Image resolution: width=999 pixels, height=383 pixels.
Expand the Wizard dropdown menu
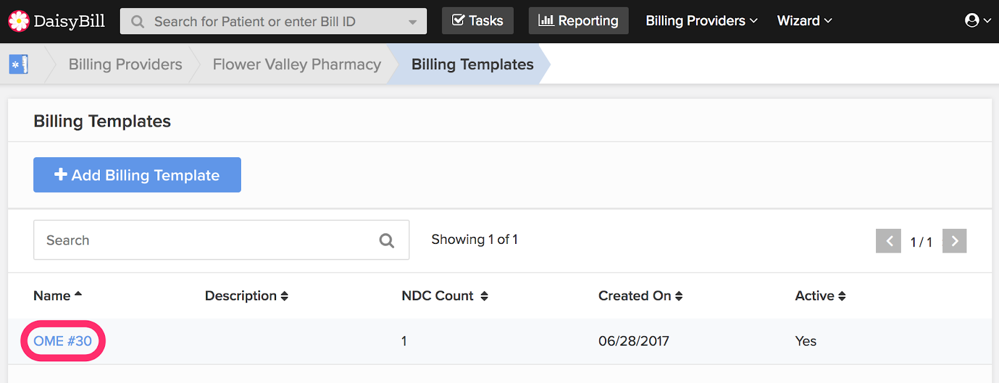point(804,21)
